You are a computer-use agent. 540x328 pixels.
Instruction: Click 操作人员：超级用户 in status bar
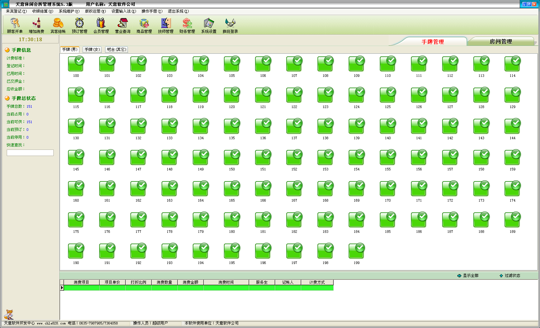pyautogui.click(x=150, y=323)
